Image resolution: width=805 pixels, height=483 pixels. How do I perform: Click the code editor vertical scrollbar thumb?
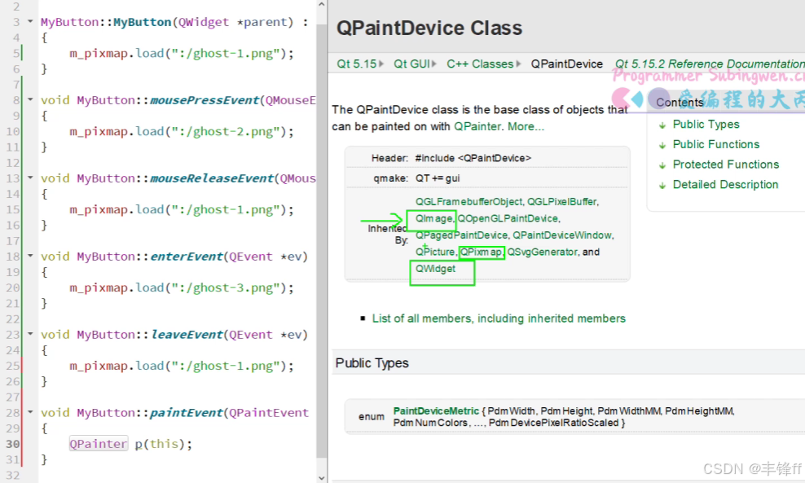321,240
